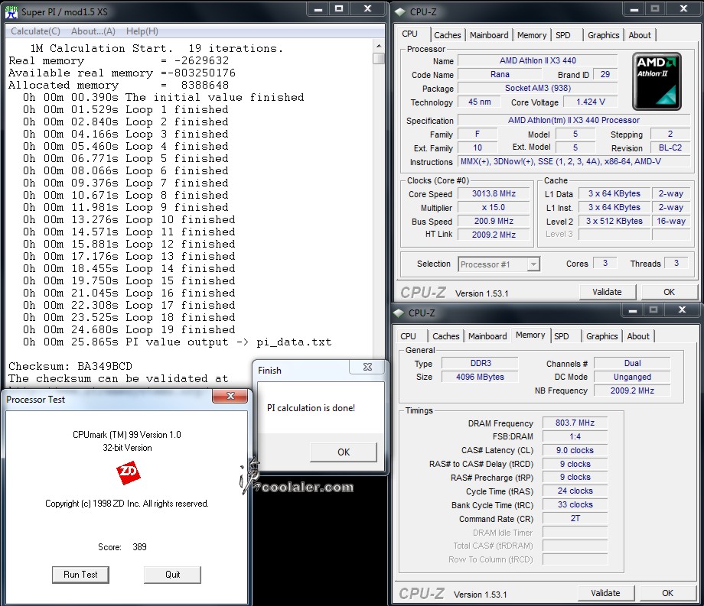Click the Core Speed value 3013.8 MHz
The width and height of the screenshot is (704, 606).
point(494,193)
